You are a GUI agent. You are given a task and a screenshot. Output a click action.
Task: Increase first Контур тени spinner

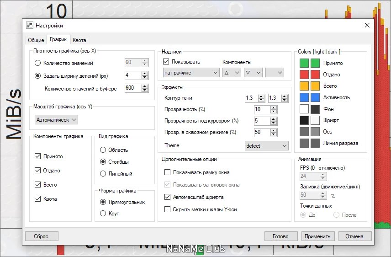261,96
